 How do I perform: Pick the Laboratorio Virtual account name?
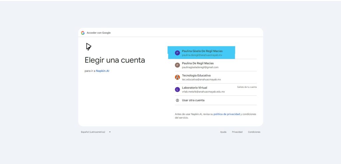(194, 87)
